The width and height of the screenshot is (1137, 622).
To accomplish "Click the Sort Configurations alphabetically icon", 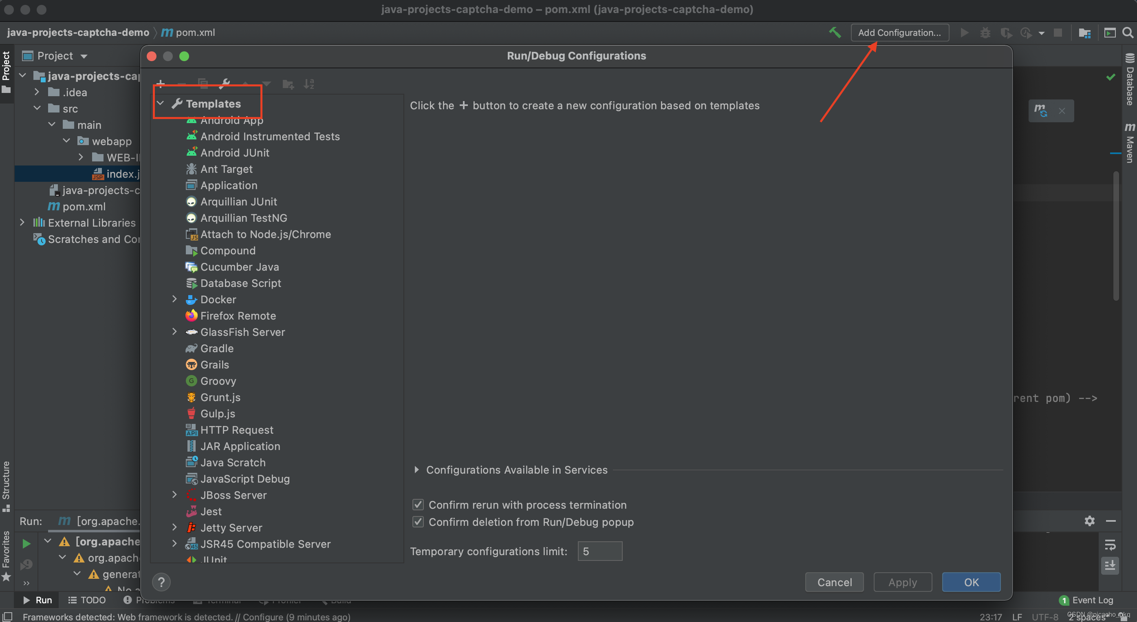I will tap(309, 84).
